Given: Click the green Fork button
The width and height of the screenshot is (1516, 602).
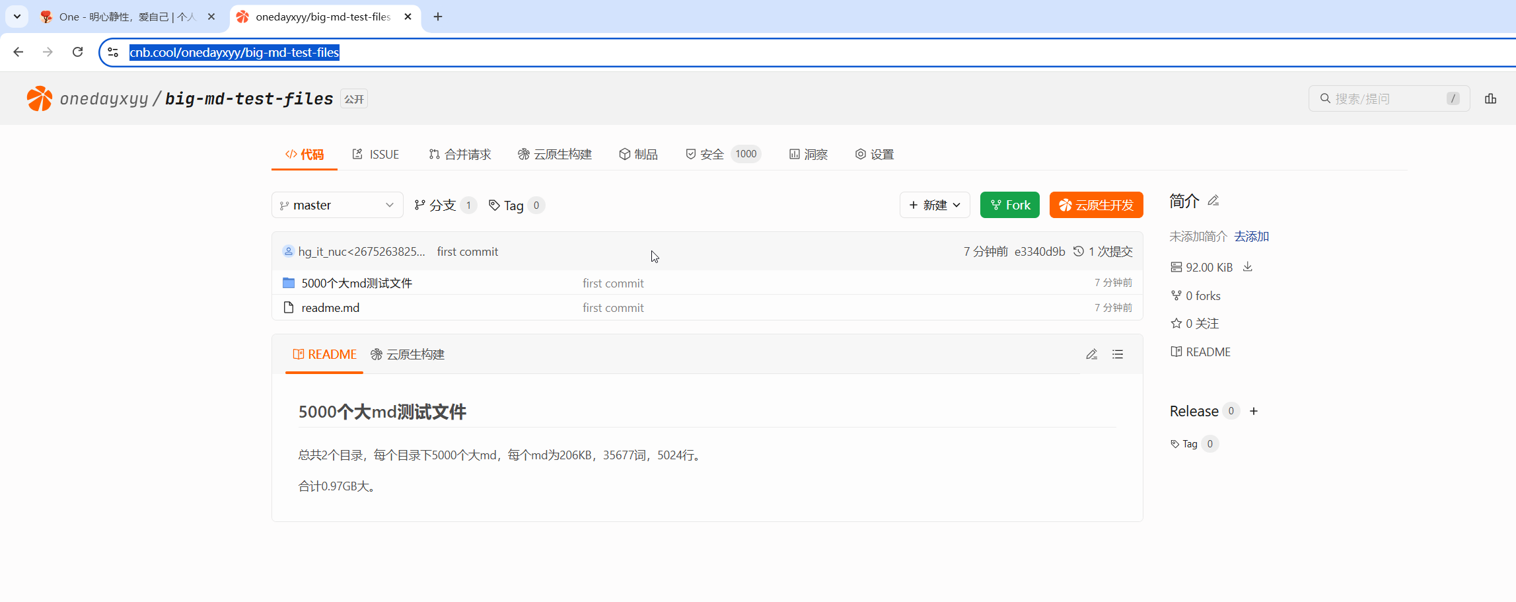Looking at the screenshot, I should [1009, 206].
